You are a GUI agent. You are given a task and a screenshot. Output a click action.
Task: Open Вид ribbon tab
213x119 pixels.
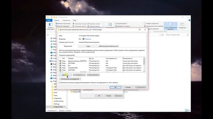click(x=75, y=20)
